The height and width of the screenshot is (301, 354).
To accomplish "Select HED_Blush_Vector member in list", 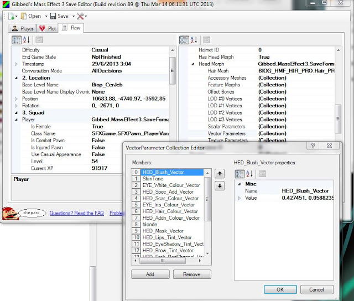I will point(171,172).
